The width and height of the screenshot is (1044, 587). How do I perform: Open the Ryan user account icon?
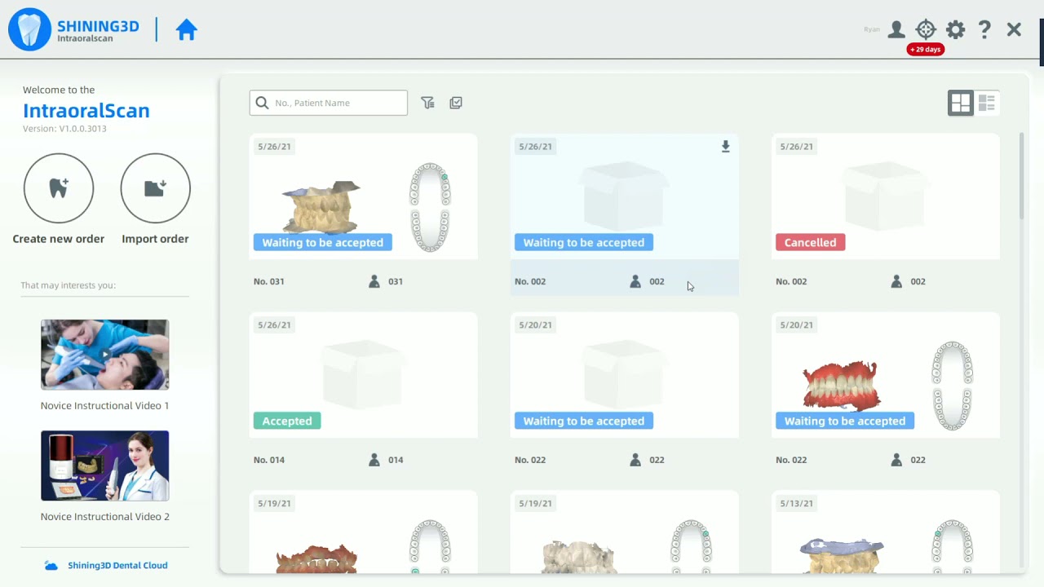896,30
